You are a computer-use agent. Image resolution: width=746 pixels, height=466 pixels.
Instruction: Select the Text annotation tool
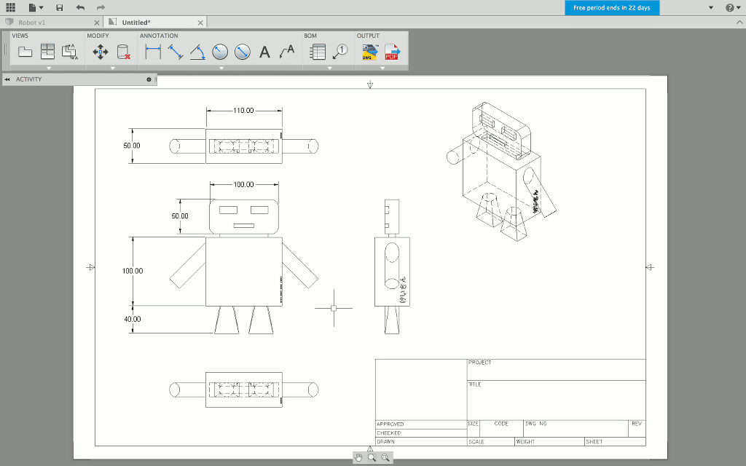(x=264, y=52)
